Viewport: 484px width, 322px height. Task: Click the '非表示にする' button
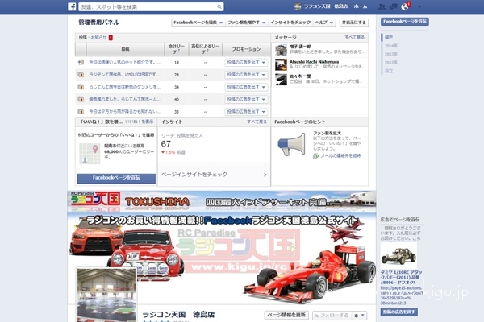click(353, 23)
